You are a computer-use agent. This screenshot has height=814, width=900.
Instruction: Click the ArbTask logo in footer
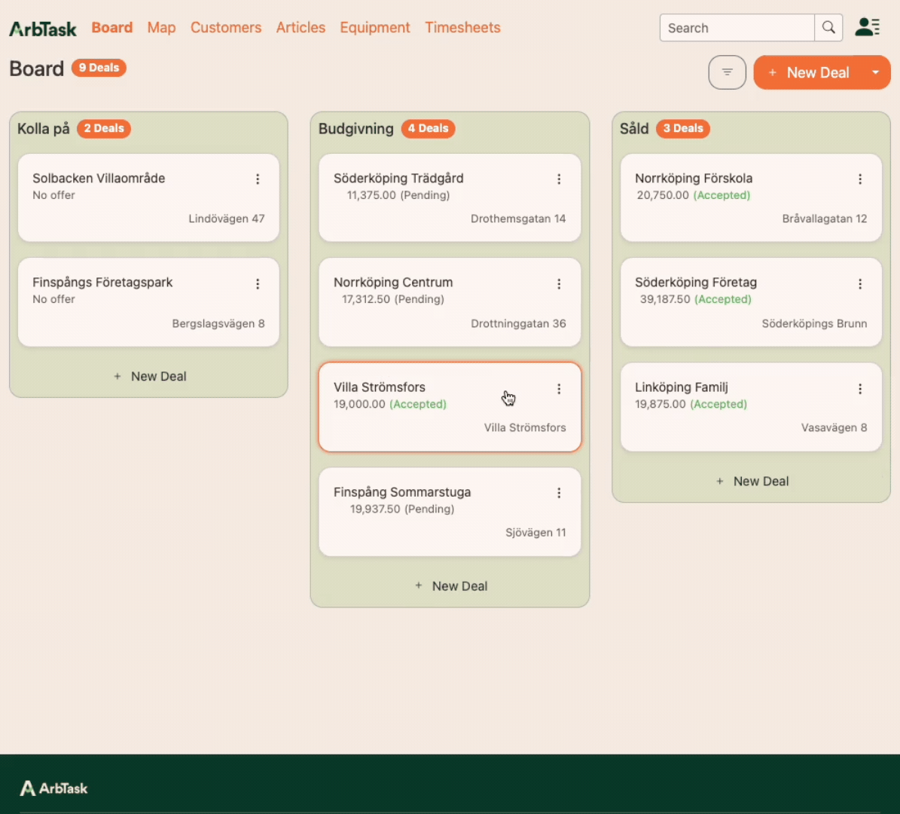pos(54,788)
